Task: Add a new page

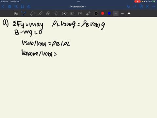Action: tap(141, 7)
